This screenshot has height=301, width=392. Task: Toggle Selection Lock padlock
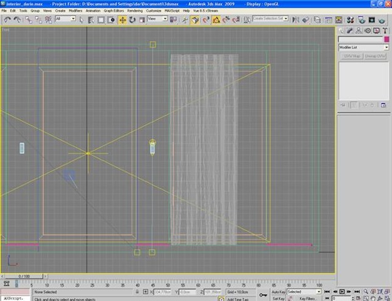pyautogui.click(x=137, y=292)
